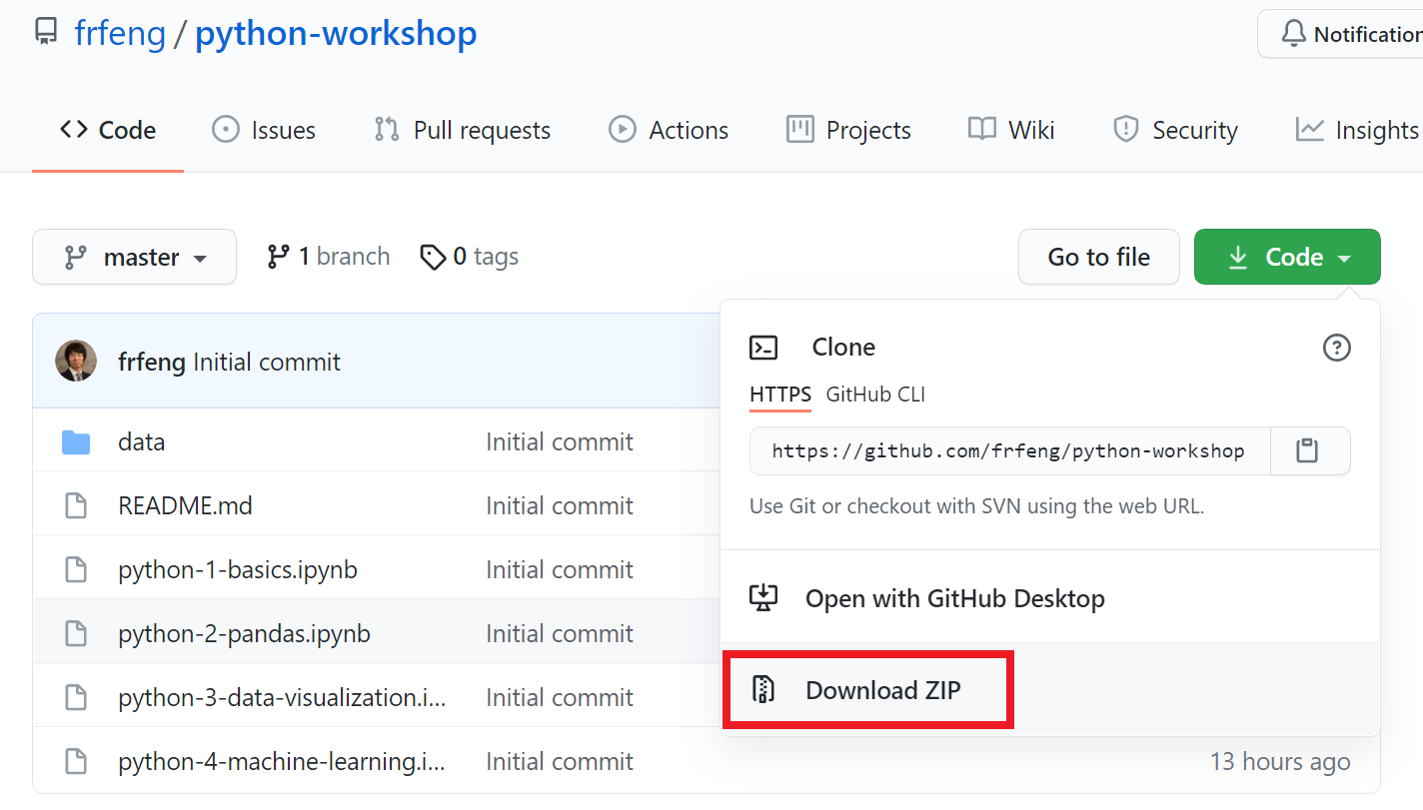View the 1 branch link

click(x=328, y=257)
